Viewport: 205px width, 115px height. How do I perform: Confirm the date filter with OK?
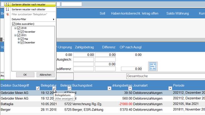25,75
